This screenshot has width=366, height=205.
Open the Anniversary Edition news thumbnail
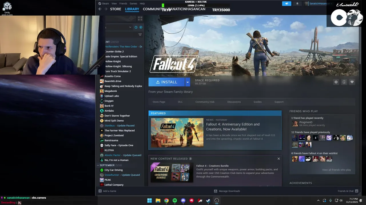pos(177,133)
